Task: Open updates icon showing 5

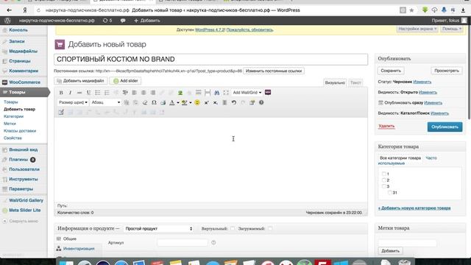Action: (x=107, y=21)
